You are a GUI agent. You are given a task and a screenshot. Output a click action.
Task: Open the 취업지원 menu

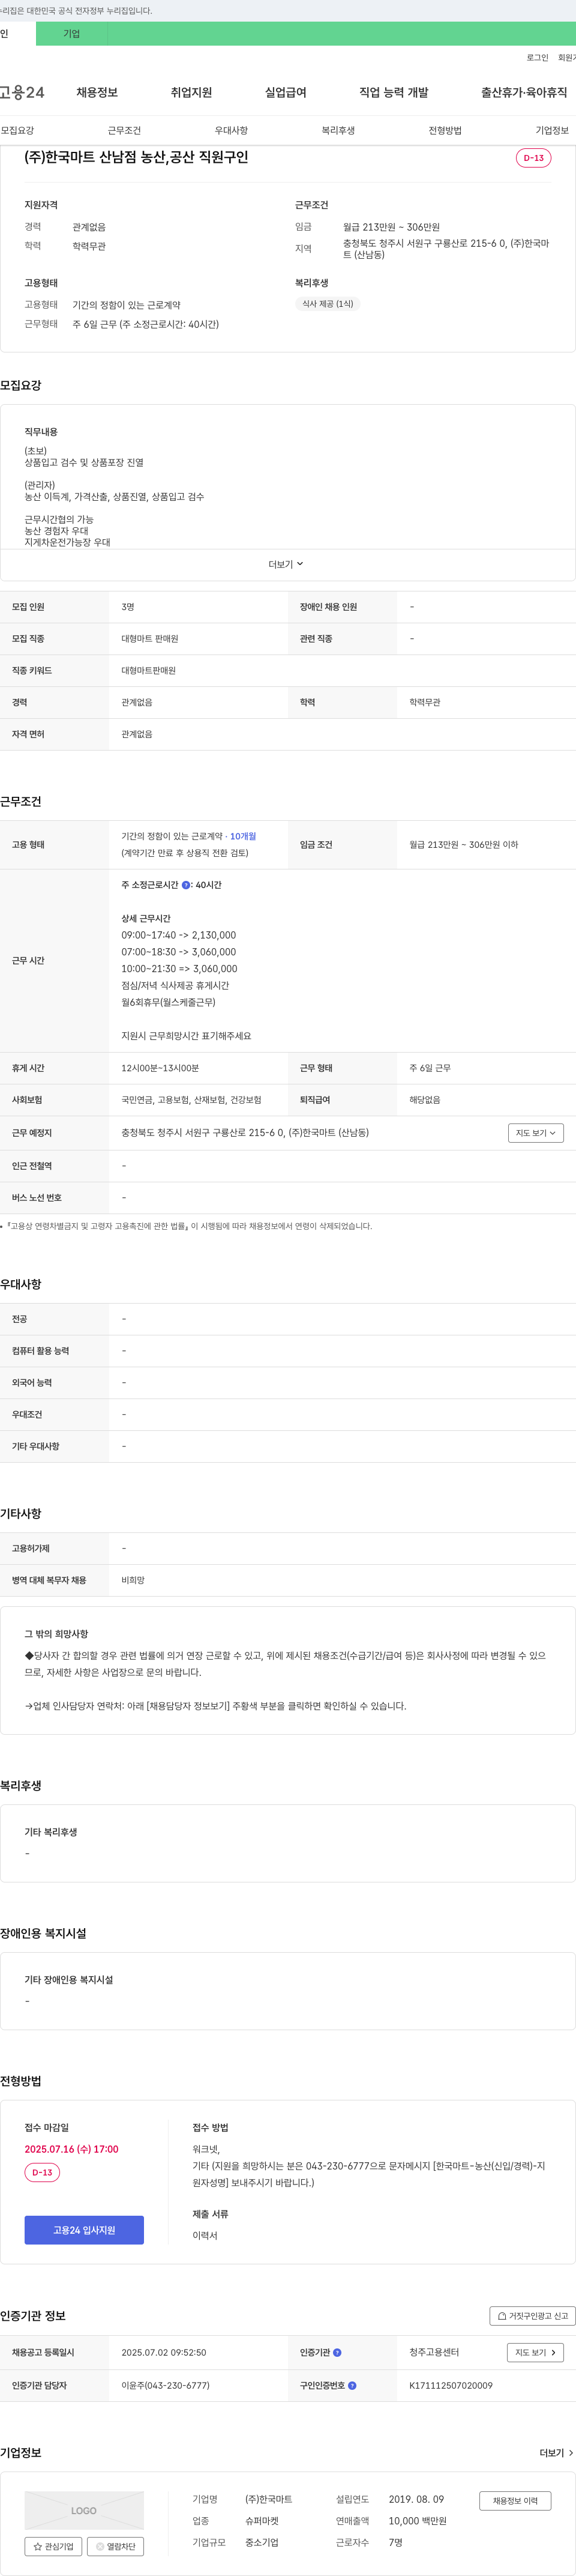191,92
